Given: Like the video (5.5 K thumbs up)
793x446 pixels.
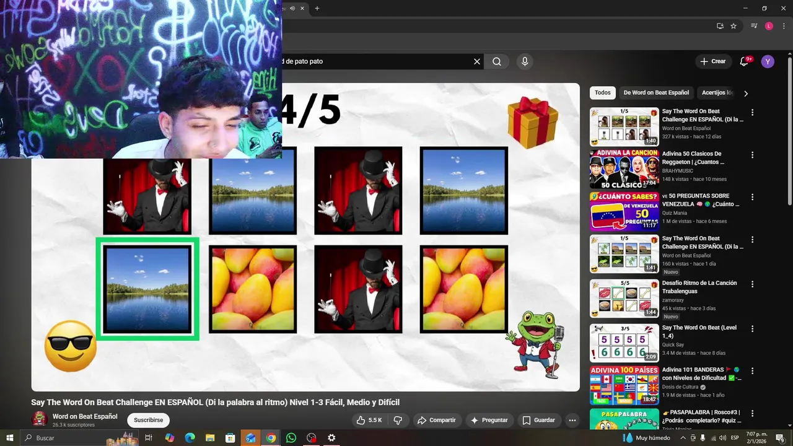Looking at the screenshot, I should point(369,420).
